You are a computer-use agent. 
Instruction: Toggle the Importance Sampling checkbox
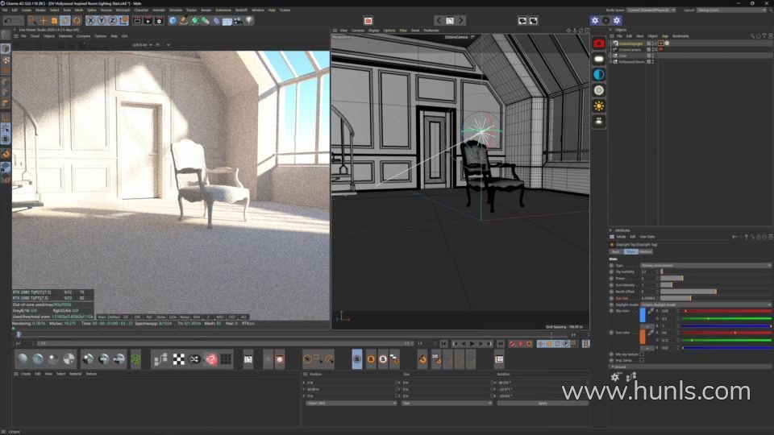click(x=642, y=360)
